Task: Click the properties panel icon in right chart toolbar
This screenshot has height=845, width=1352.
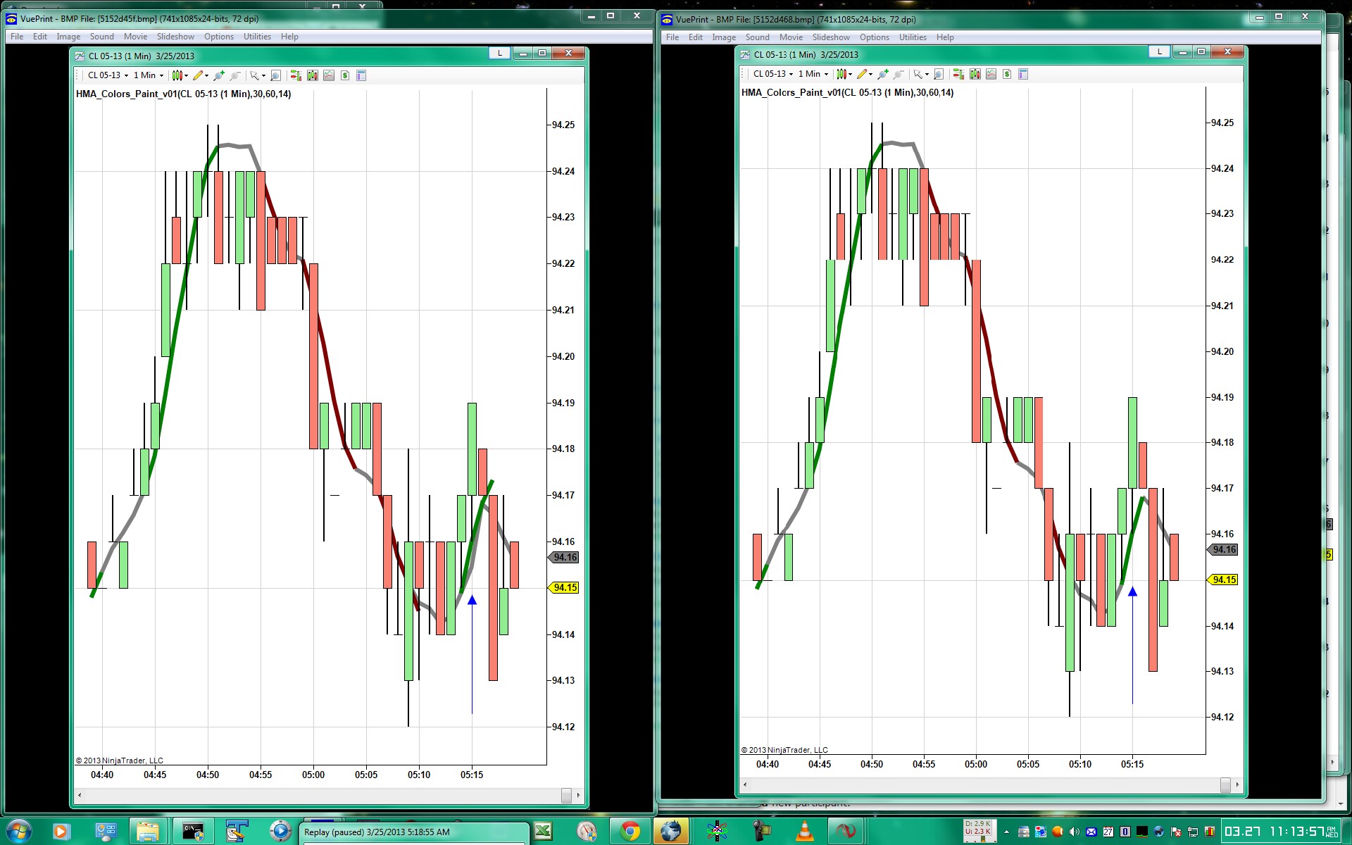Action: pos(1023,74)
